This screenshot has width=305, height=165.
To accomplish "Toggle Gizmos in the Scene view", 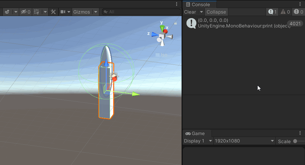I will [82, 12].
